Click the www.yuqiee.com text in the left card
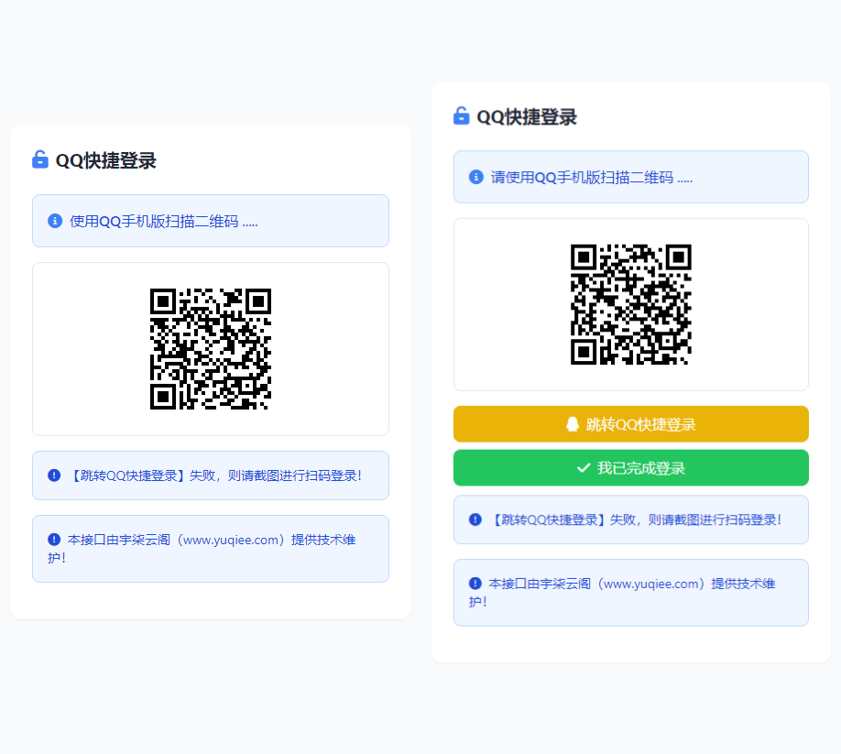Screen dimensions: 841x754 coord(230,540)
